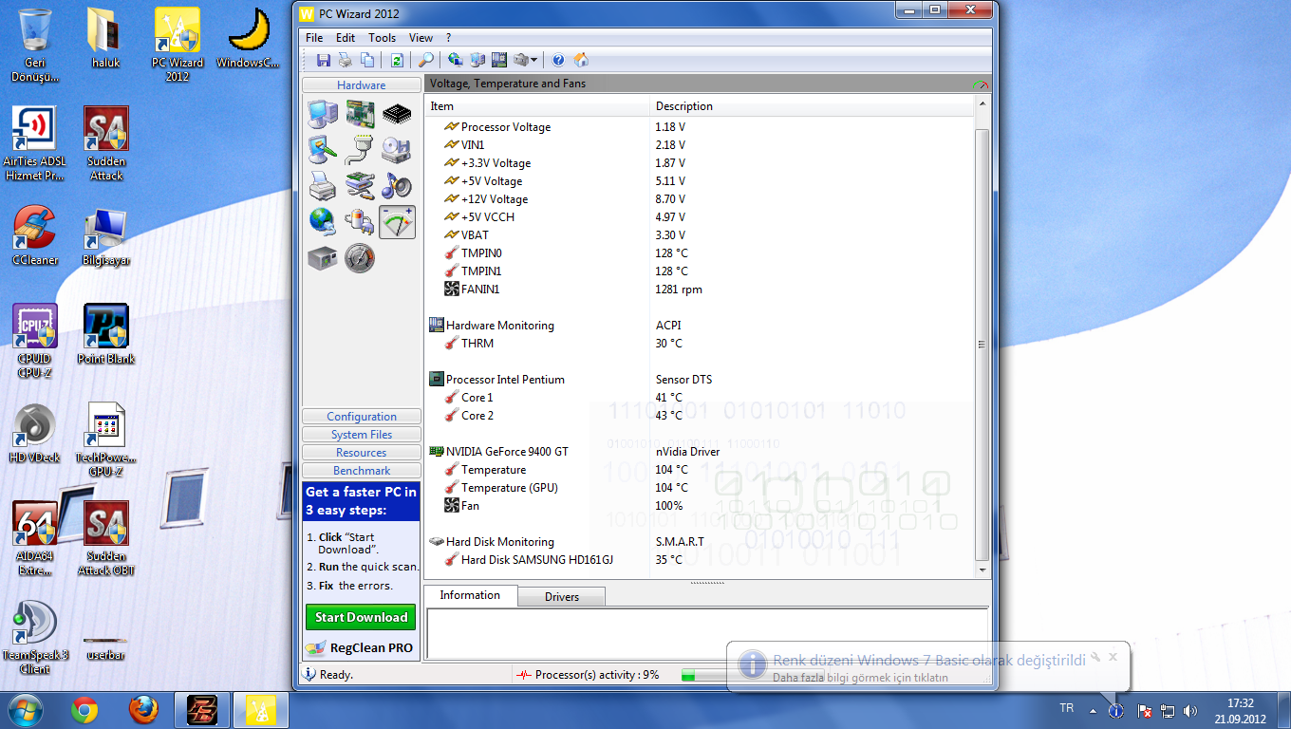
Task: Select the Hard Disk SAMSUNG HD161GJ row
Action: (x=699, y=560)
